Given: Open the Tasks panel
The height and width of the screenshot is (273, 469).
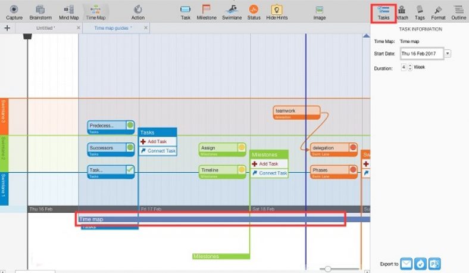Looking at the screenshot, I should (x=383, y=13).
